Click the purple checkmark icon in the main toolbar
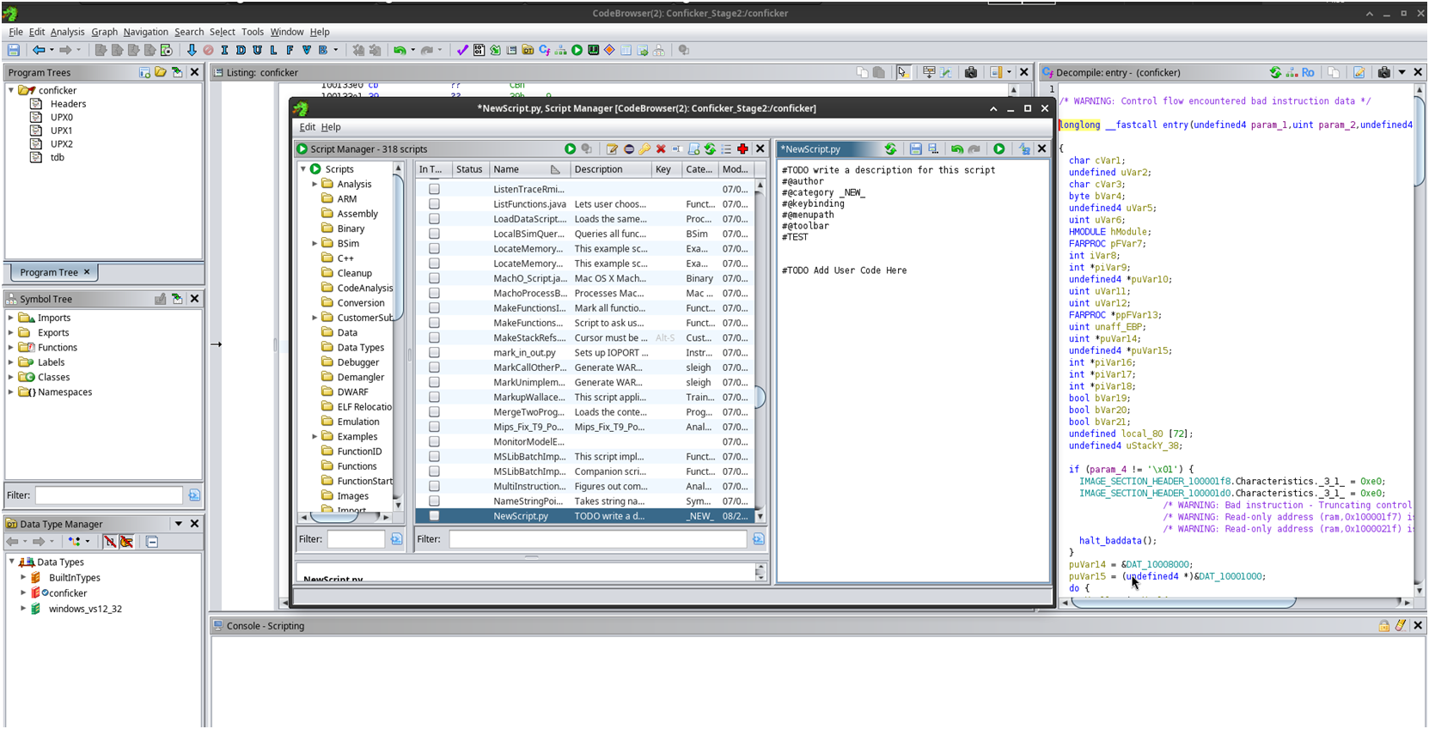Image resolution: width=1429 pixels, height=729 pixels. (462, 51)
